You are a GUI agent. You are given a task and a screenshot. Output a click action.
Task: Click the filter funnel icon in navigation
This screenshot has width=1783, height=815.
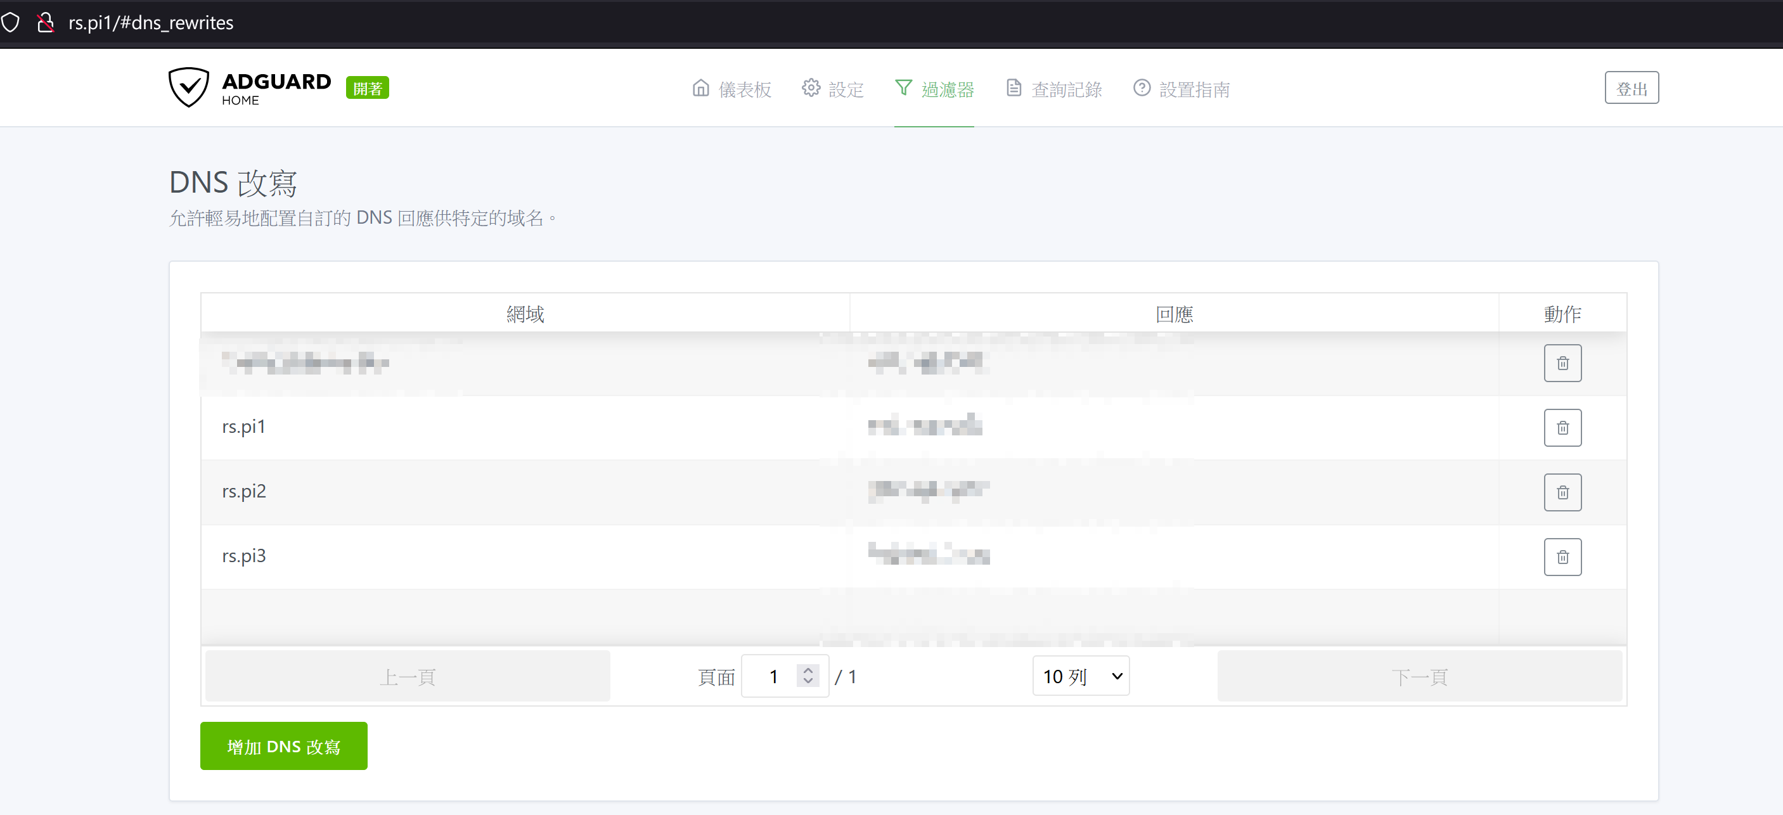click(903, 88)
